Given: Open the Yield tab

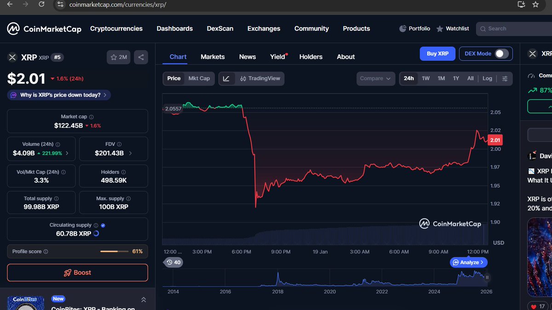Looking at the screenshot, I should [x=278, y=57].
